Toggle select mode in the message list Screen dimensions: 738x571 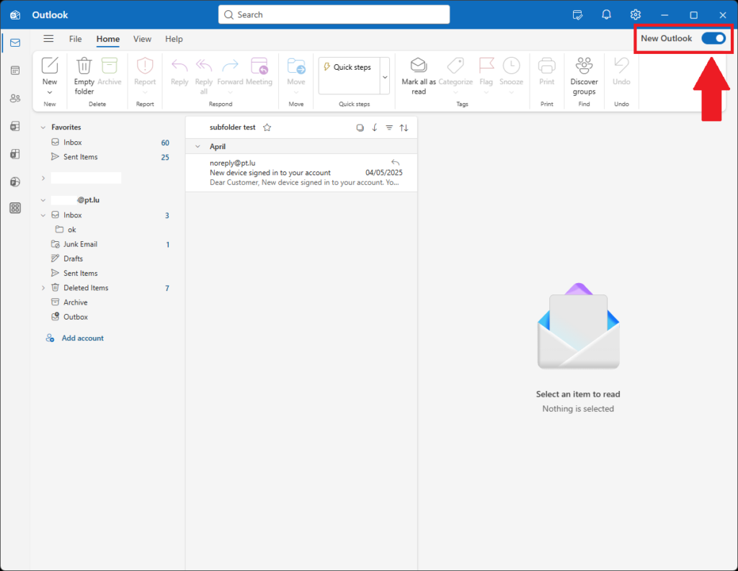click(x=360, y=127)
